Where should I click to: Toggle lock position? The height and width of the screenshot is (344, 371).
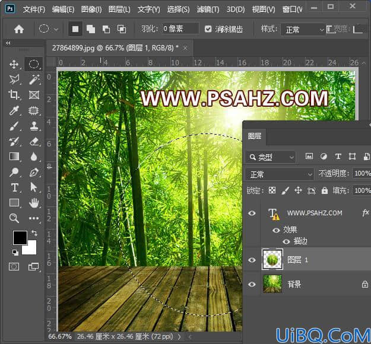(298, 190)
